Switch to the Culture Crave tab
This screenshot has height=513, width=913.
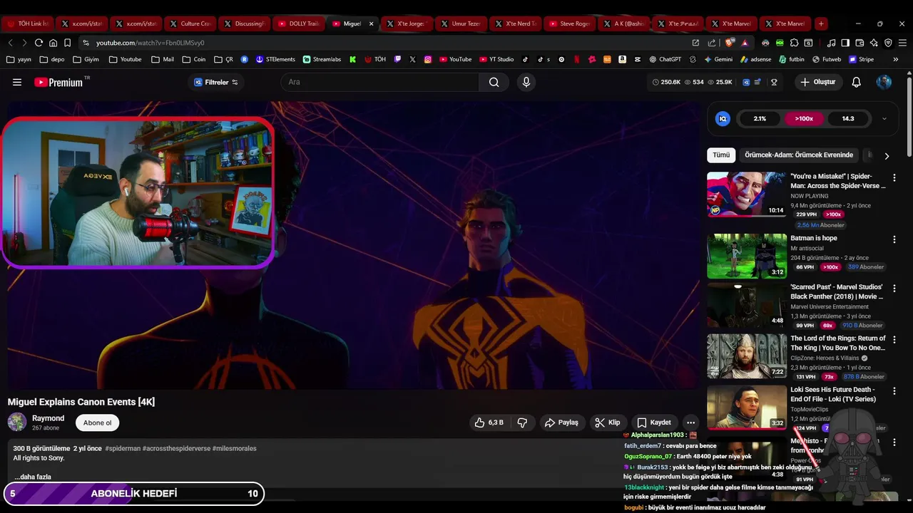[189, 24]
